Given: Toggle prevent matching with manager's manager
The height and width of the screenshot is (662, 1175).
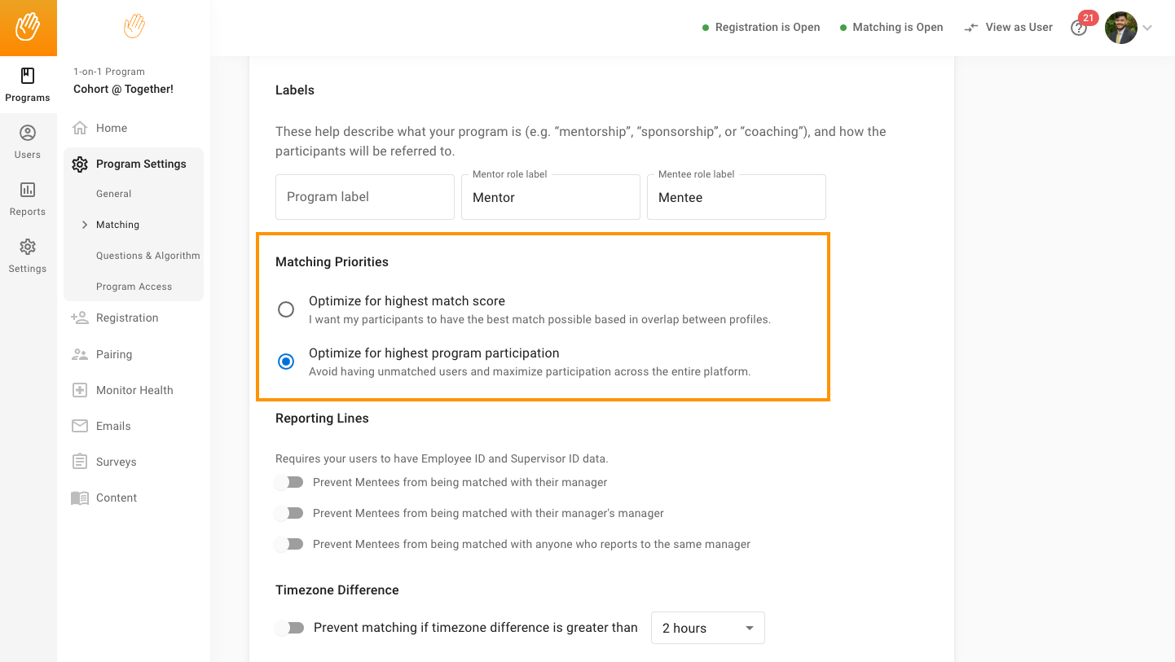Looking at the screenshot, I should (x=288, y=513).
